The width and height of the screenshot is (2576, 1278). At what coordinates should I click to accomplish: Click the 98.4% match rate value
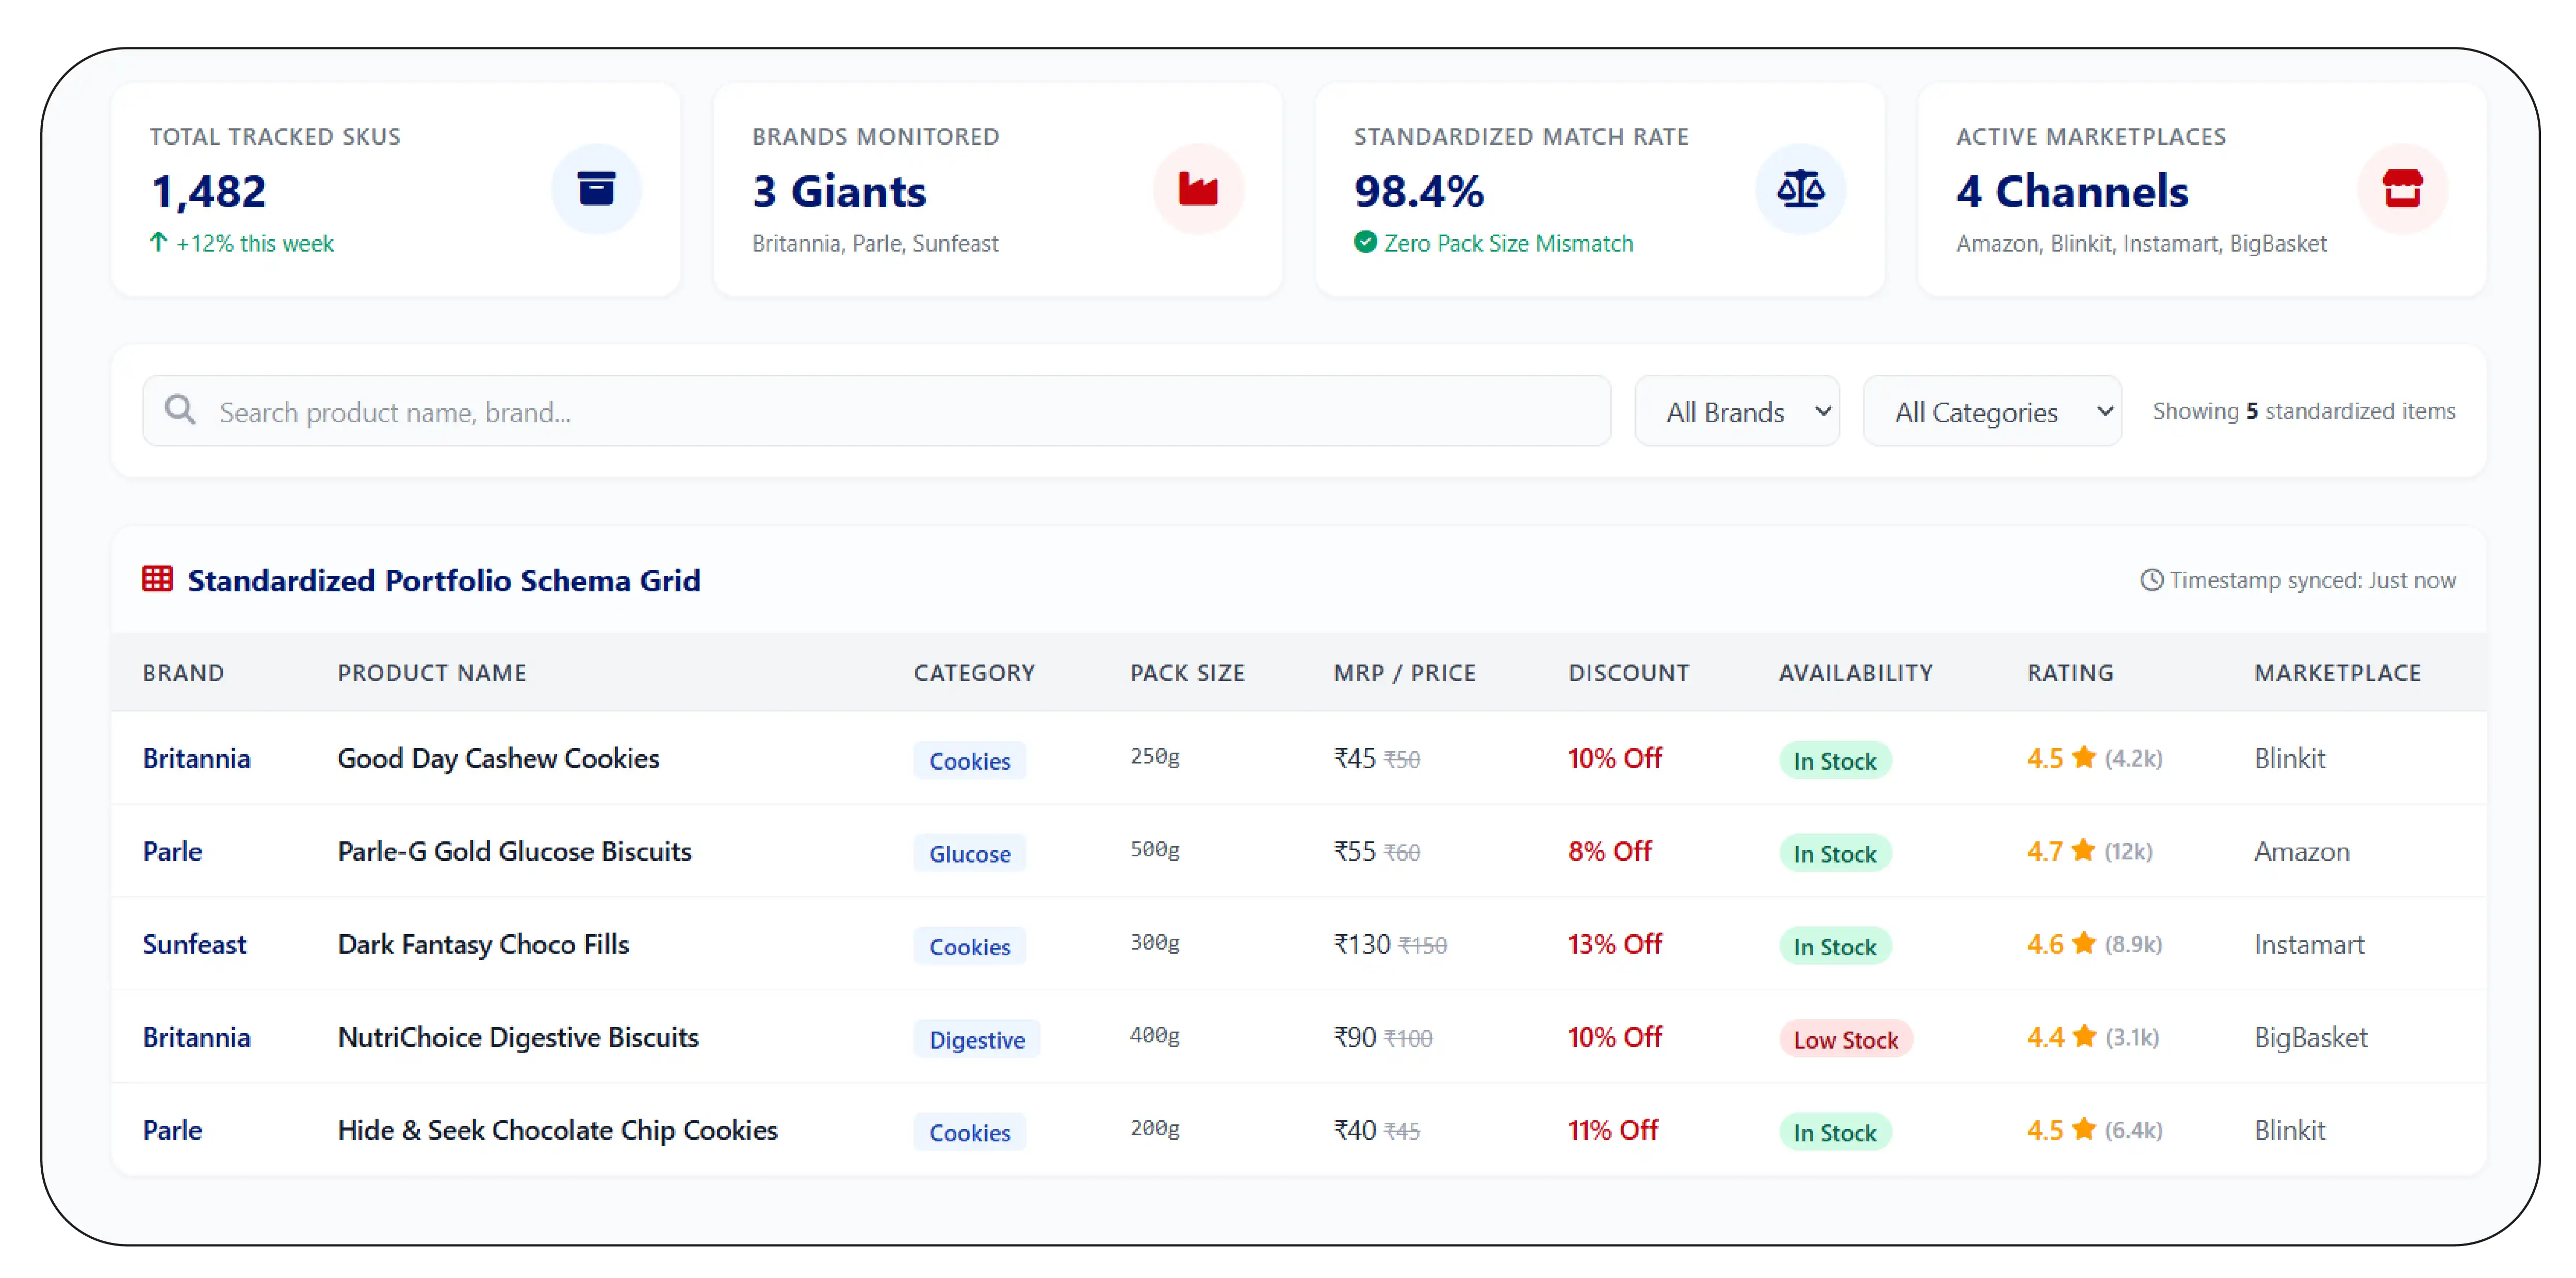point(1419,191)
